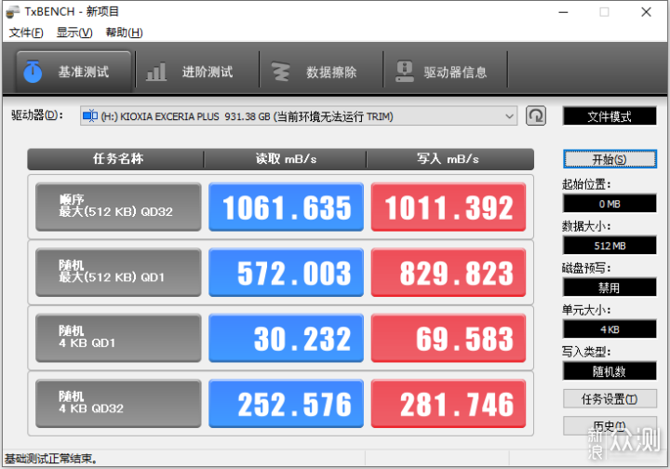
Task: Click the drive icon for 驱动器信息
Action: [404, 72]
